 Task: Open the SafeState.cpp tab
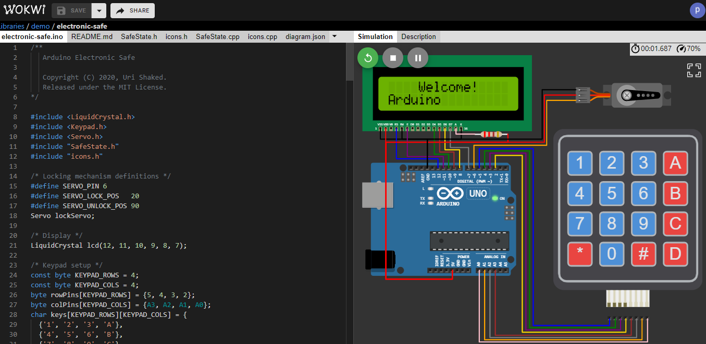click(x=218, y=36)
